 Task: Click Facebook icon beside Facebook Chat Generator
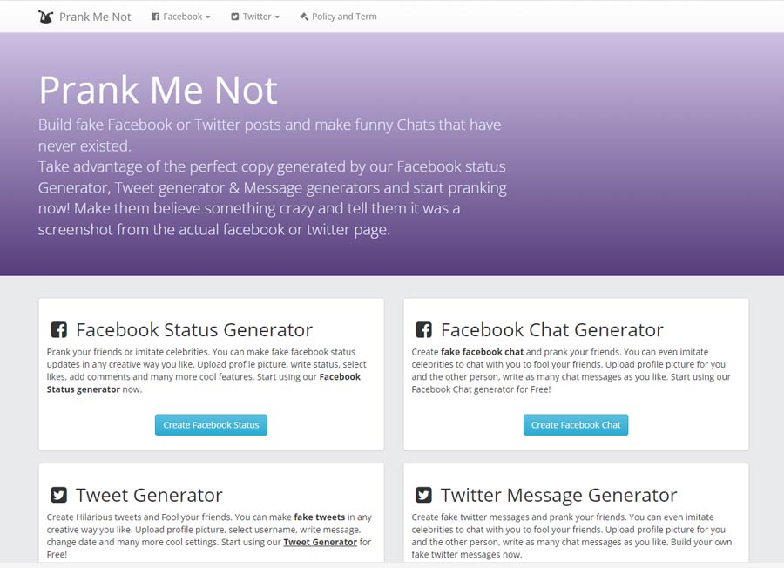pyautogui.click(x=423, y=330)
